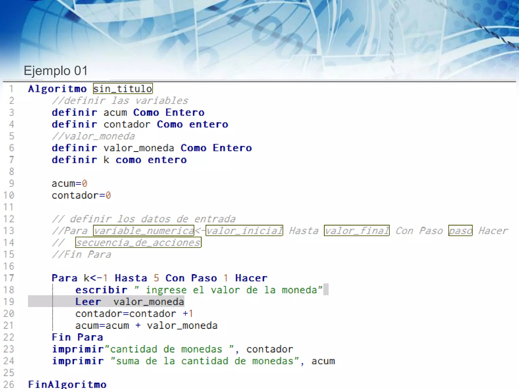This screenshot has width=519, height=389.
Task: Click definir valor_moneda Como Entero line
Action: pyautogui.click(x=152, y=148)
